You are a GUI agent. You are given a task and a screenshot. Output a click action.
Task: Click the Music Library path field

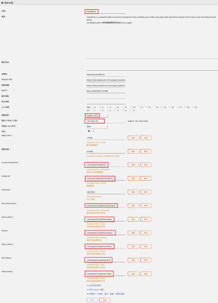[106, 246]
